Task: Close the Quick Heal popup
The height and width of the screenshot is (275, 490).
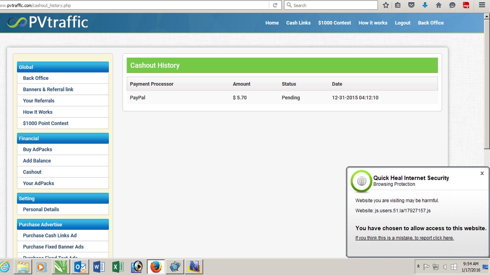Action: click(482, 173)
